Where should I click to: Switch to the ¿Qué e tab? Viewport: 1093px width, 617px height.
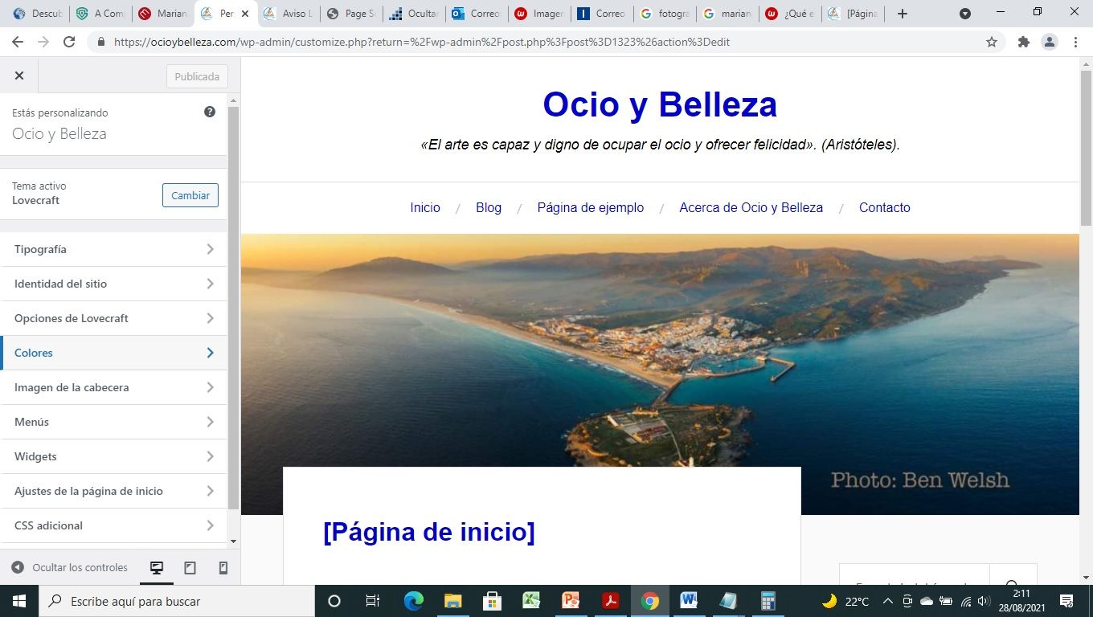[789, 14]
